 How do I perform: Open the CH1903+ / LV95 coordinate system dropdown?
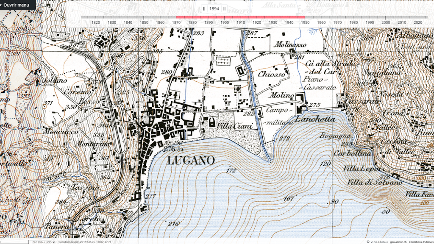pos(42,242)
